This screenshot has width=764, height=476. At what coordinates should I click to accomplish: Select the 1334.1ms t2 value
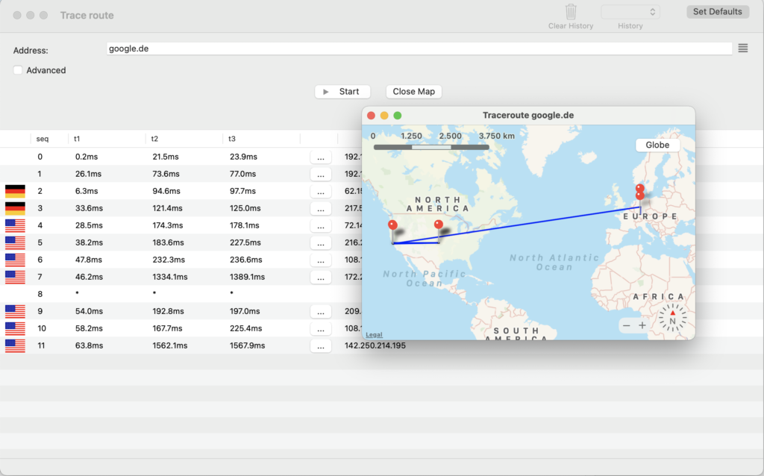(170, 277)
